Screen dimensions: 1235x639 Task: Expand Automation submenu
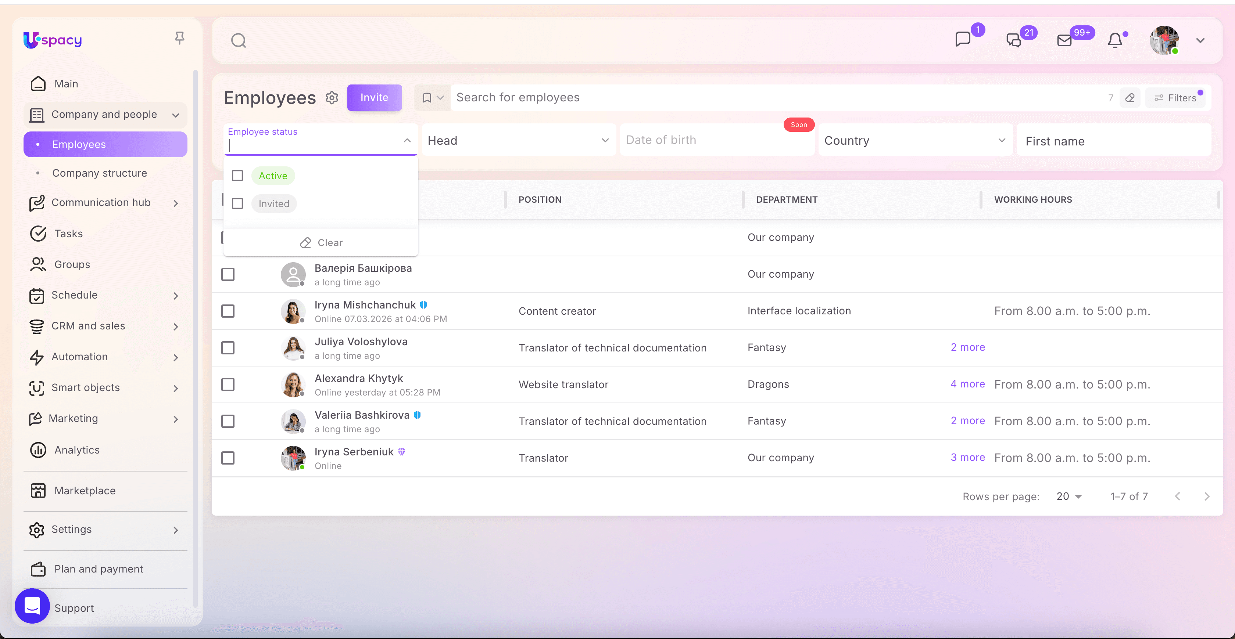176,357
